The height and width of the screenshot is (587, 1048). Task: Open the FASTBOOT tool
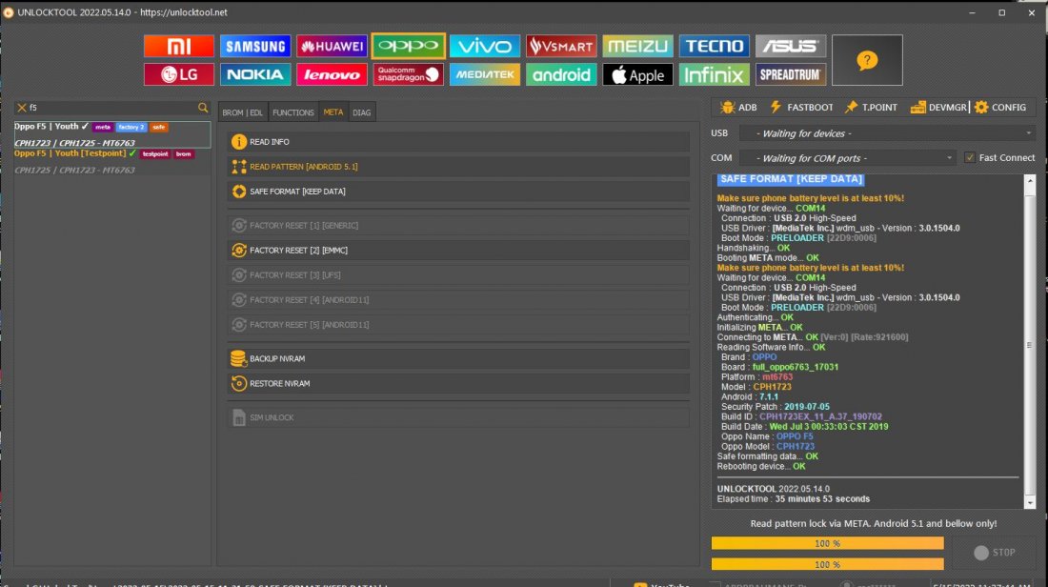801,107
